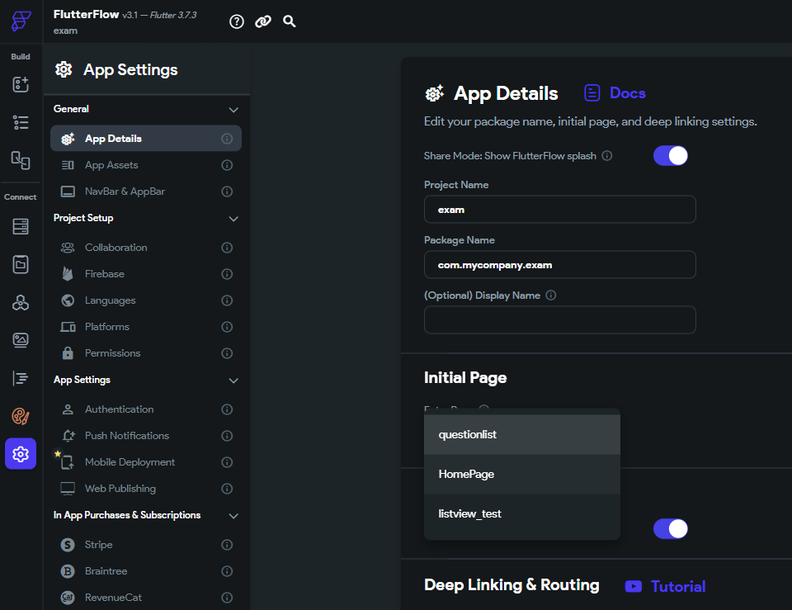Open the App Details settings item
The width and height of the screenshot is (792, 610).
[x=145, y=139]
